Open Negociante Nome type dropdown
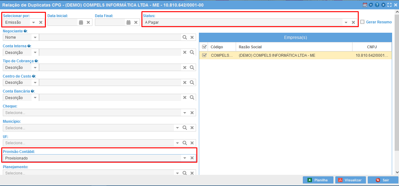This screenshot has height=186, width=399. pyautogui.click(x=35, y=37)
